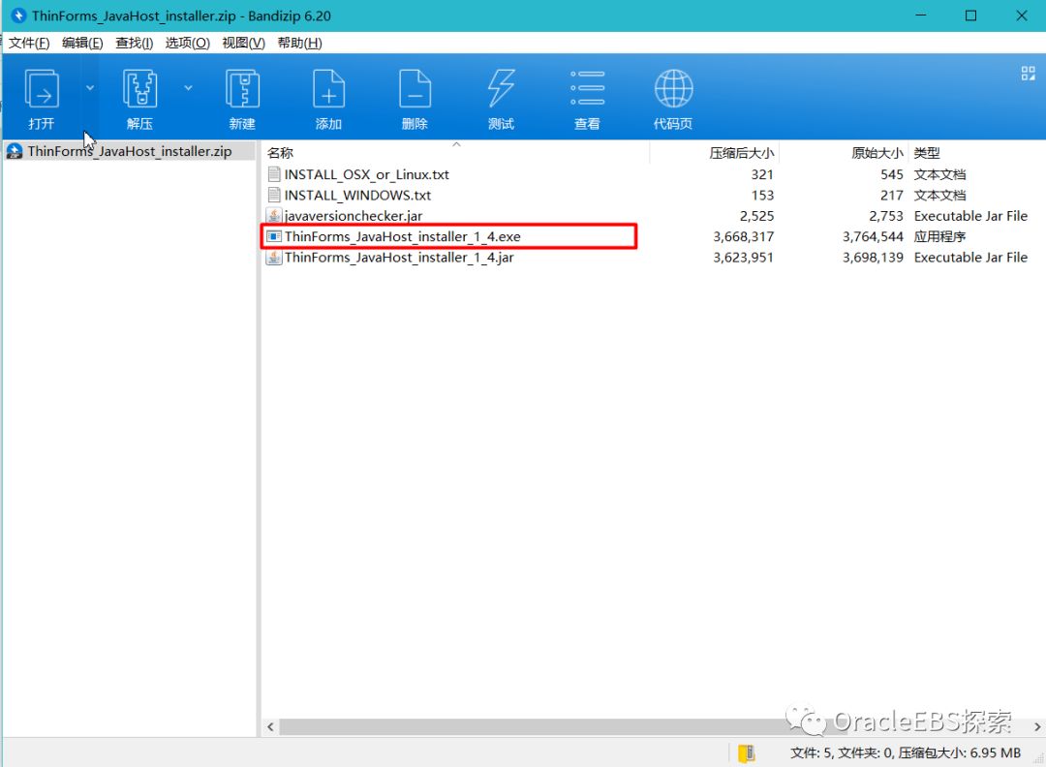This screenshot has height=767, width=1046.
Task: Select file INSTALL_WINDOWS.txt
Action: tap(357, 196)
